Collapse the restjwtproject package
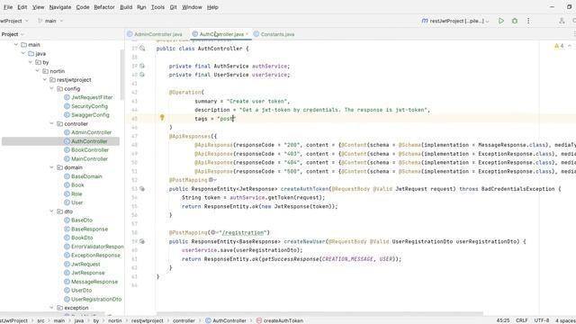Image resolution: width=576 pixels, height=324 pixels. (x=45, y=80)
